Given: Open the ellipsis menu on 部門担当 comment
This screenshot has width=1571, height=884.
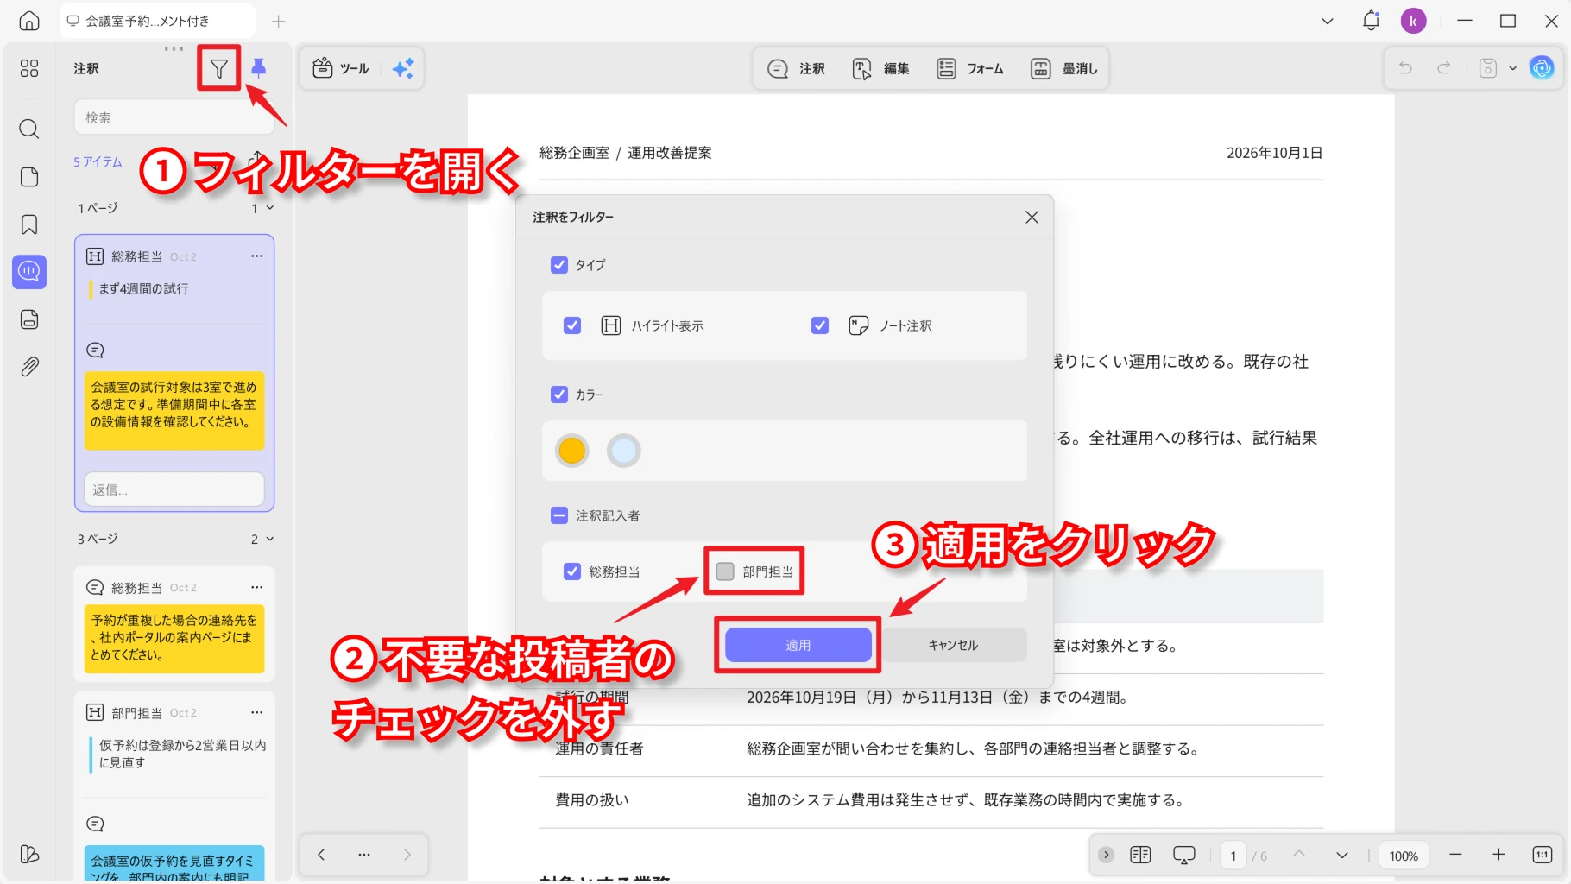Looking at the screenshot, I should [256, 712].
